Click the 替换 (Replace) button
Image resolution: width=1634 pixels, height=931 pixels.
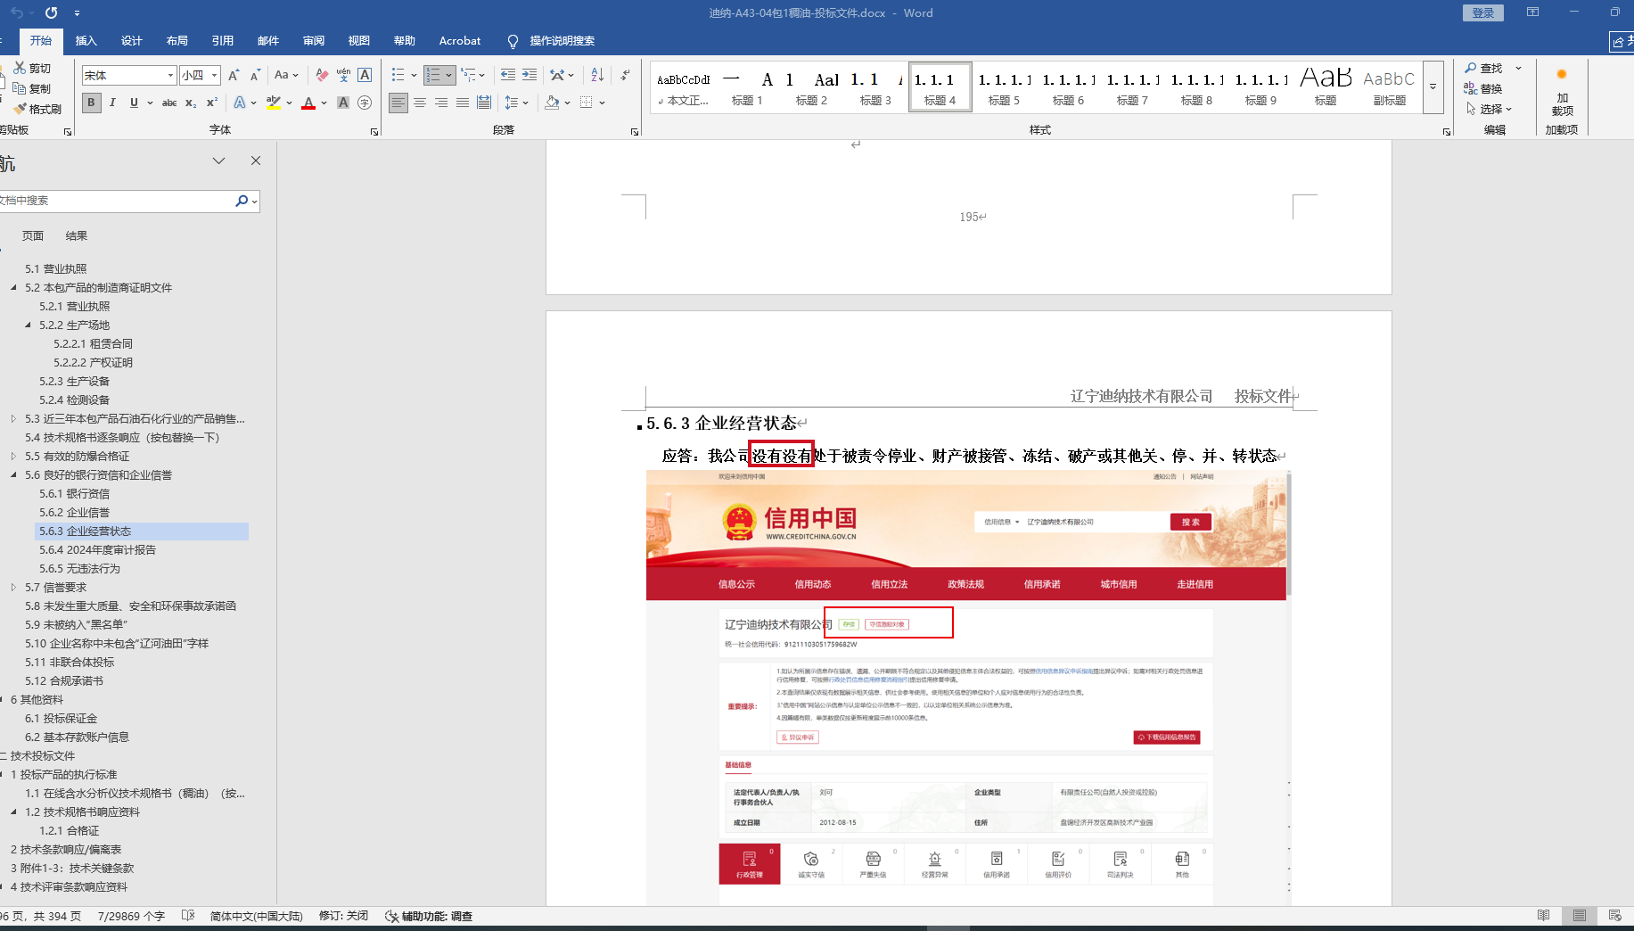tap(1483, 88)
